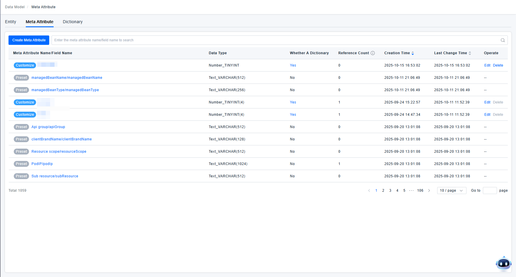
Task: Click Create Meta Attribute button
Action: 29,40
